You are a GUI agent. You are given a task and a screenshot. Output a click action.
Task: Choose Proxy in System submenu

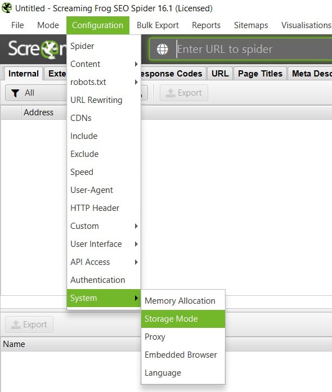(x=183, y=337)
